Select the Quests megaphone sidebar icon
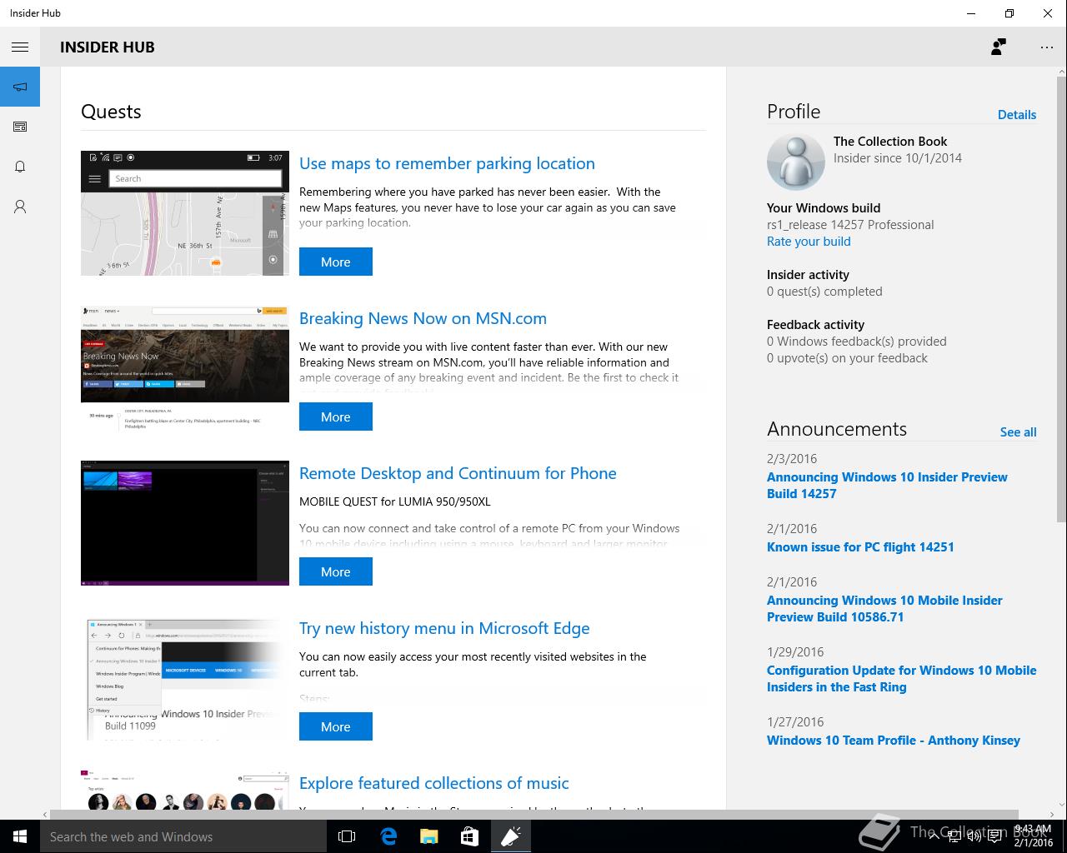Screen dimensions: 1067x853 (20, 87)
